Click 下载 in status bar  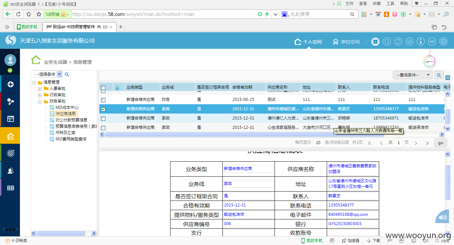pyautogui.click(x=374, y=241)
